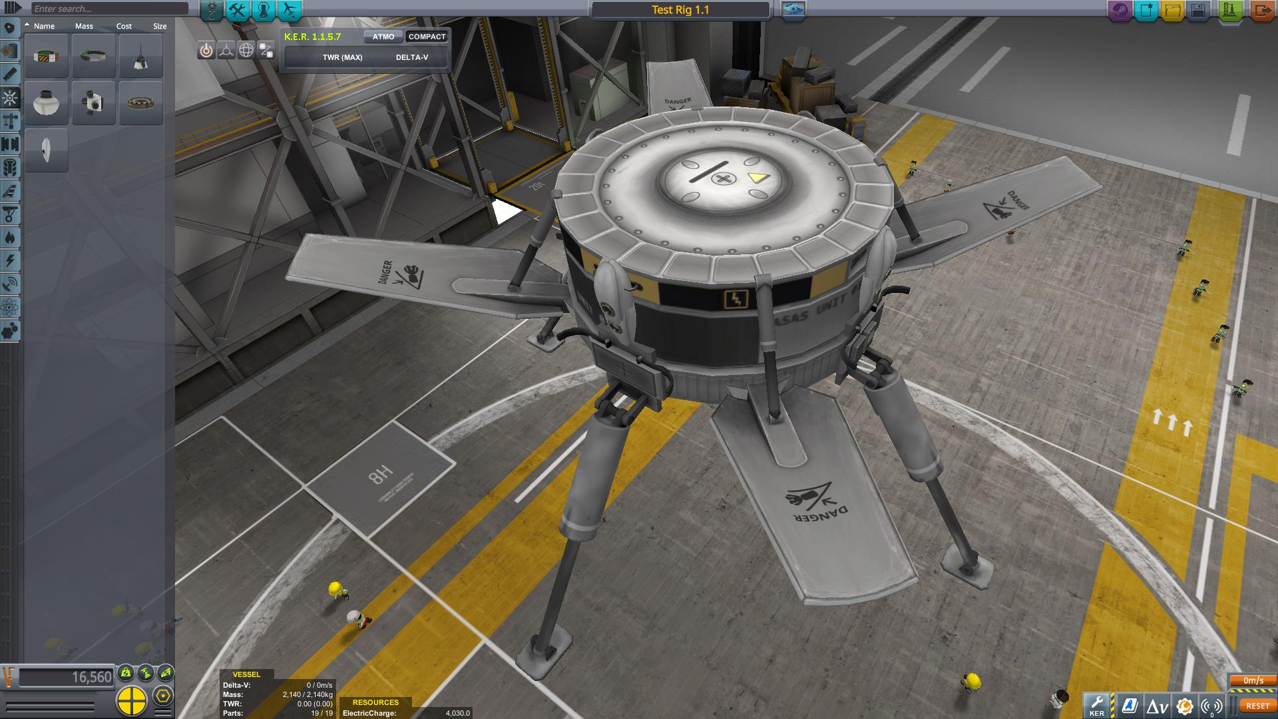Open the Steam Workshop icon
The width and height of the screenshot is (1278, 719).
tap(1120, 11)
